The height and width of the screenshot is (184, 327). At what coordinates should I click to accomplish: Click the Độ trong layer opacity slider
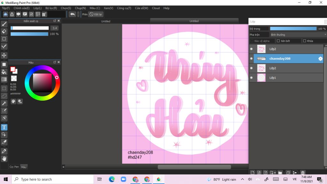293,28
